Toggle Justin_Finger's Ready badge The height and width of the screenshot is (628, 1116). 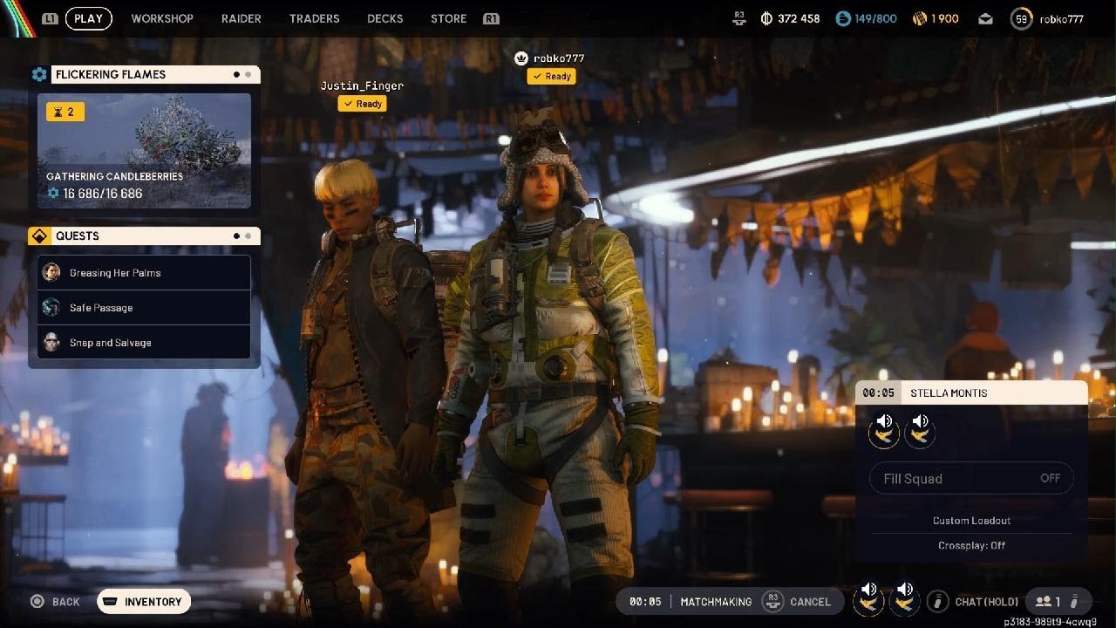tap(363, 104)
